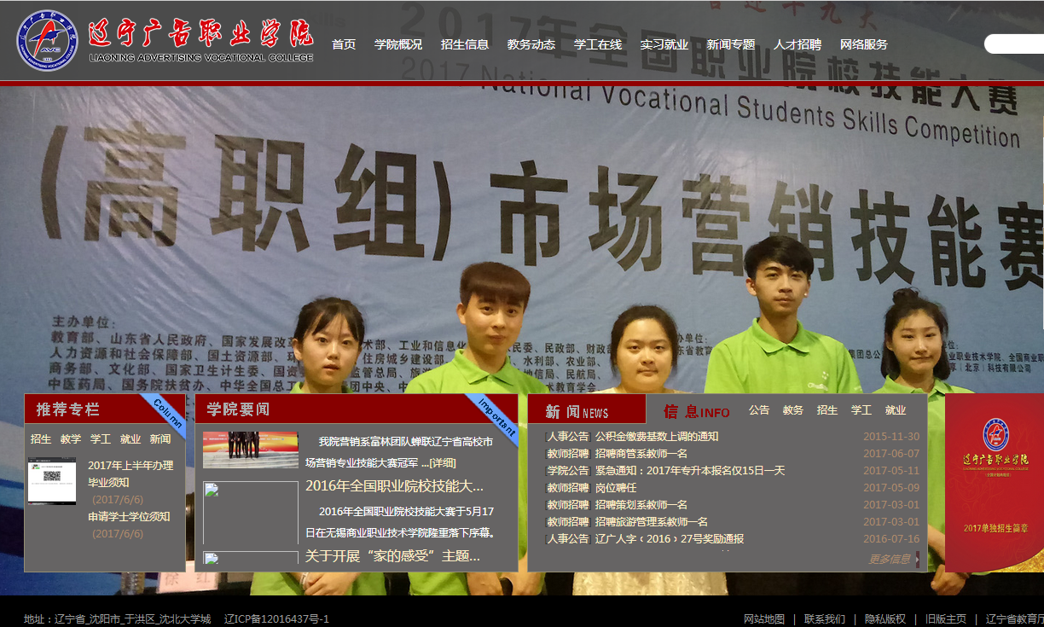The width and height of the screenshot is (1044, 627).
Task: Click the date 2017-06-07
Action: click(x=891, y=454)
